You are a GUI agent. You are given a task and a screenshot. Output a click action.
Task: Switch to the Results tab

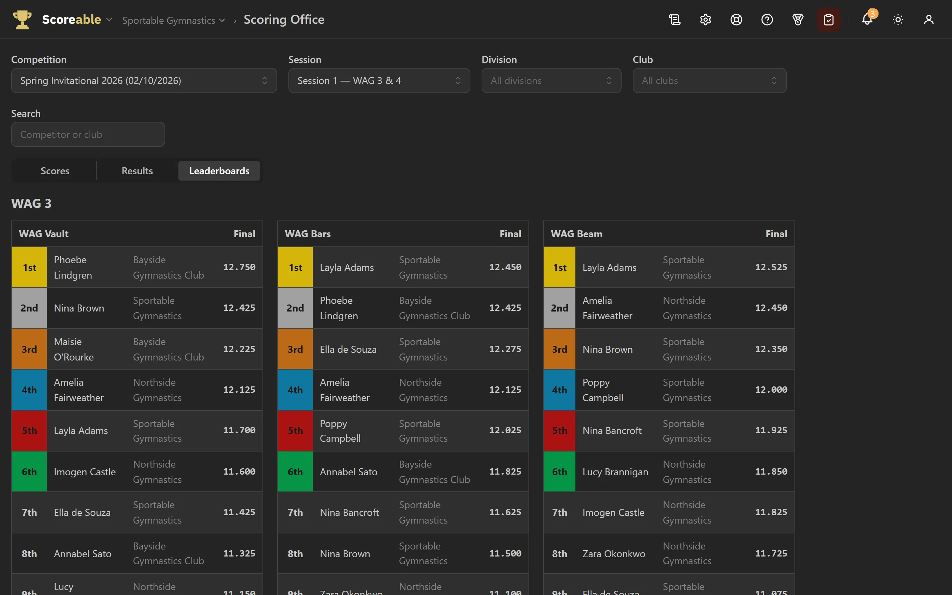pos(137,171)
